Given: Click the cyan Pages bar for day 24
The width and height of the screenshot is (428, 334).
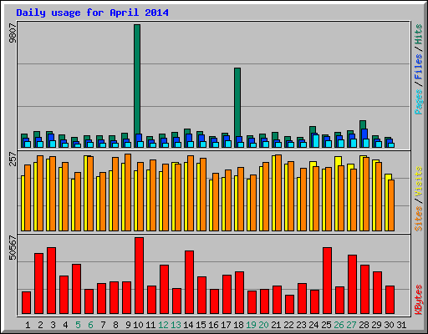Looking at the screenshot, I should [316, 141].
